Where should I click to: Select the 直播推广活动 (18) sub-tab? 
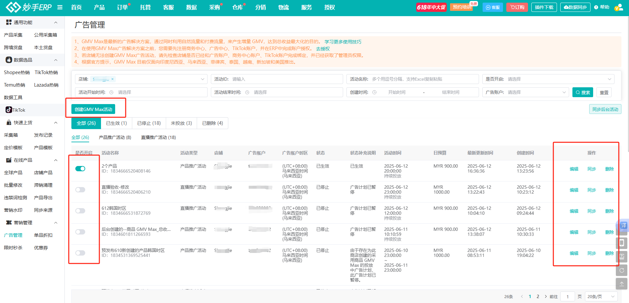coord(159,137)
